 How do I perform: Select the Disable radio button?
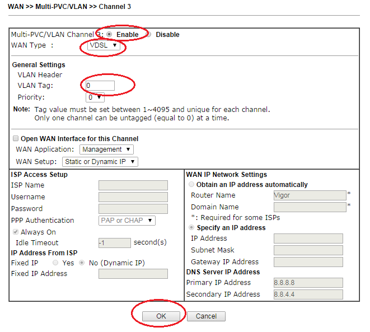click(149, 34)
